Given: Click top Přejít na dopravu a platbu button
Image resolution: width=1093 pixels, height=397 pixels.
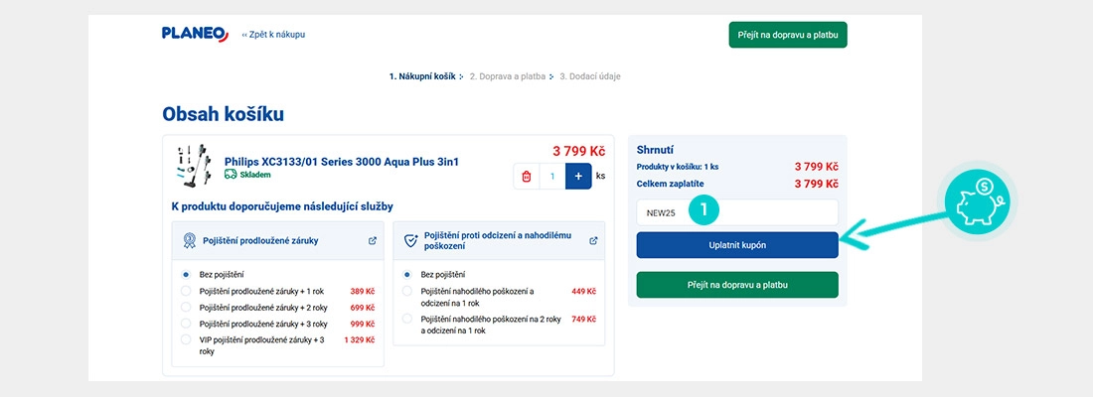Looking at the screenshot, I should click(788, 34).
